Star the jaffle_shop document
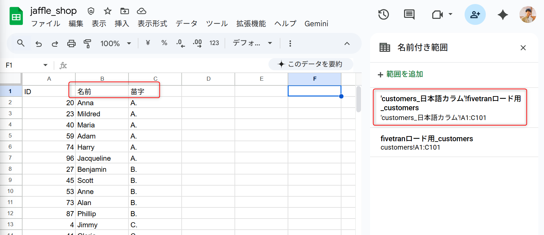544x235 pixels. pos(108,11)
